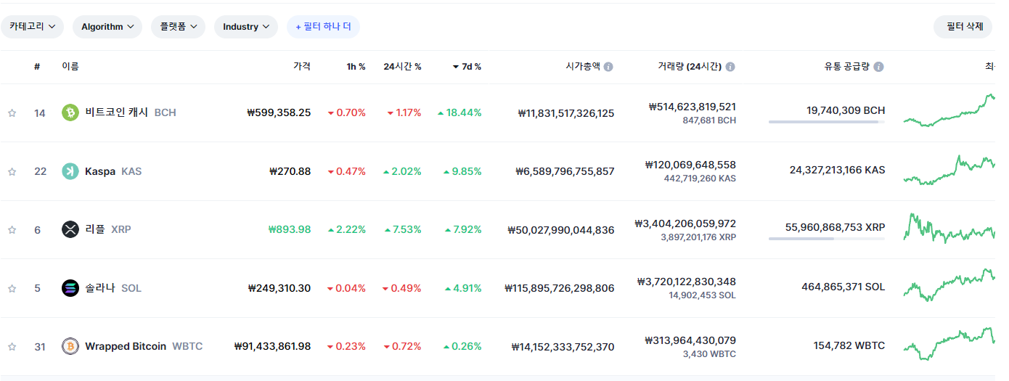This screenshot has width=1009, height=381.
Task: Click the Kaspa coin logo
Action: (x=70, y=171)
